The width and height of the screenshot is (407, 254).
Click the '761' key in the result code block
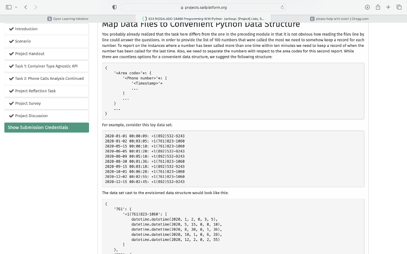pos(120,209)
